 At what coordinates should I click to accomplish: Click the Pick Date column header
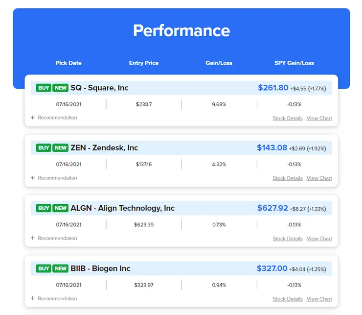[x=68, y=63]
